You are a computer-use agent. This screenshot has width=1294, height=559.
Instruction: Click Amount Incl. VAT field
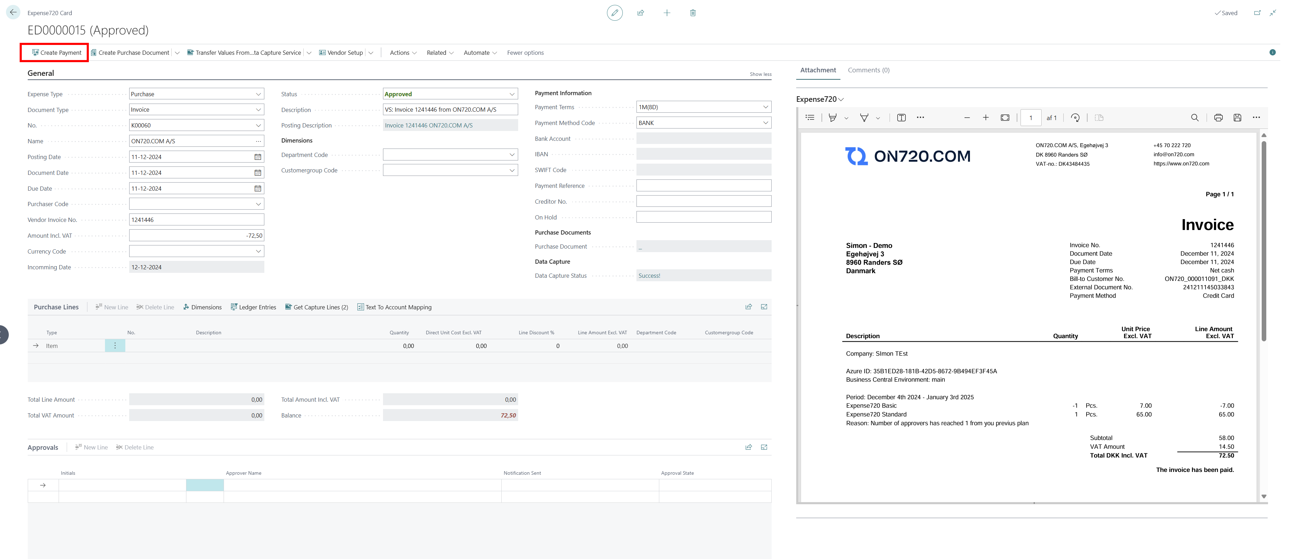196,236
